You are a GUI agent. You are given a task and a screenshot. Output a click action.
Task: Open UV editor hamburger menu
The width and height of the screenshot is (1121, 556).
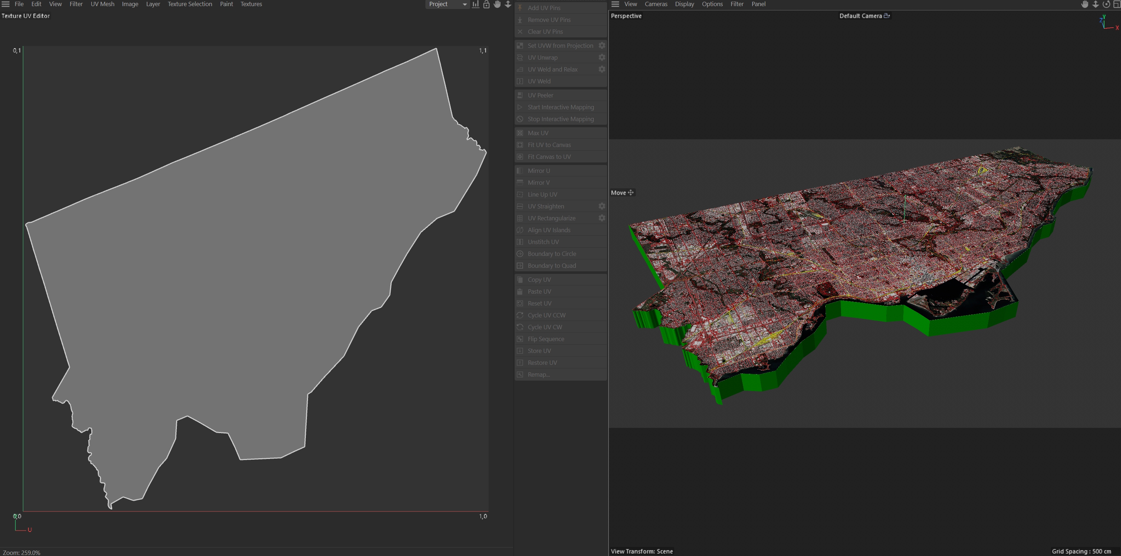pos(6,4)
